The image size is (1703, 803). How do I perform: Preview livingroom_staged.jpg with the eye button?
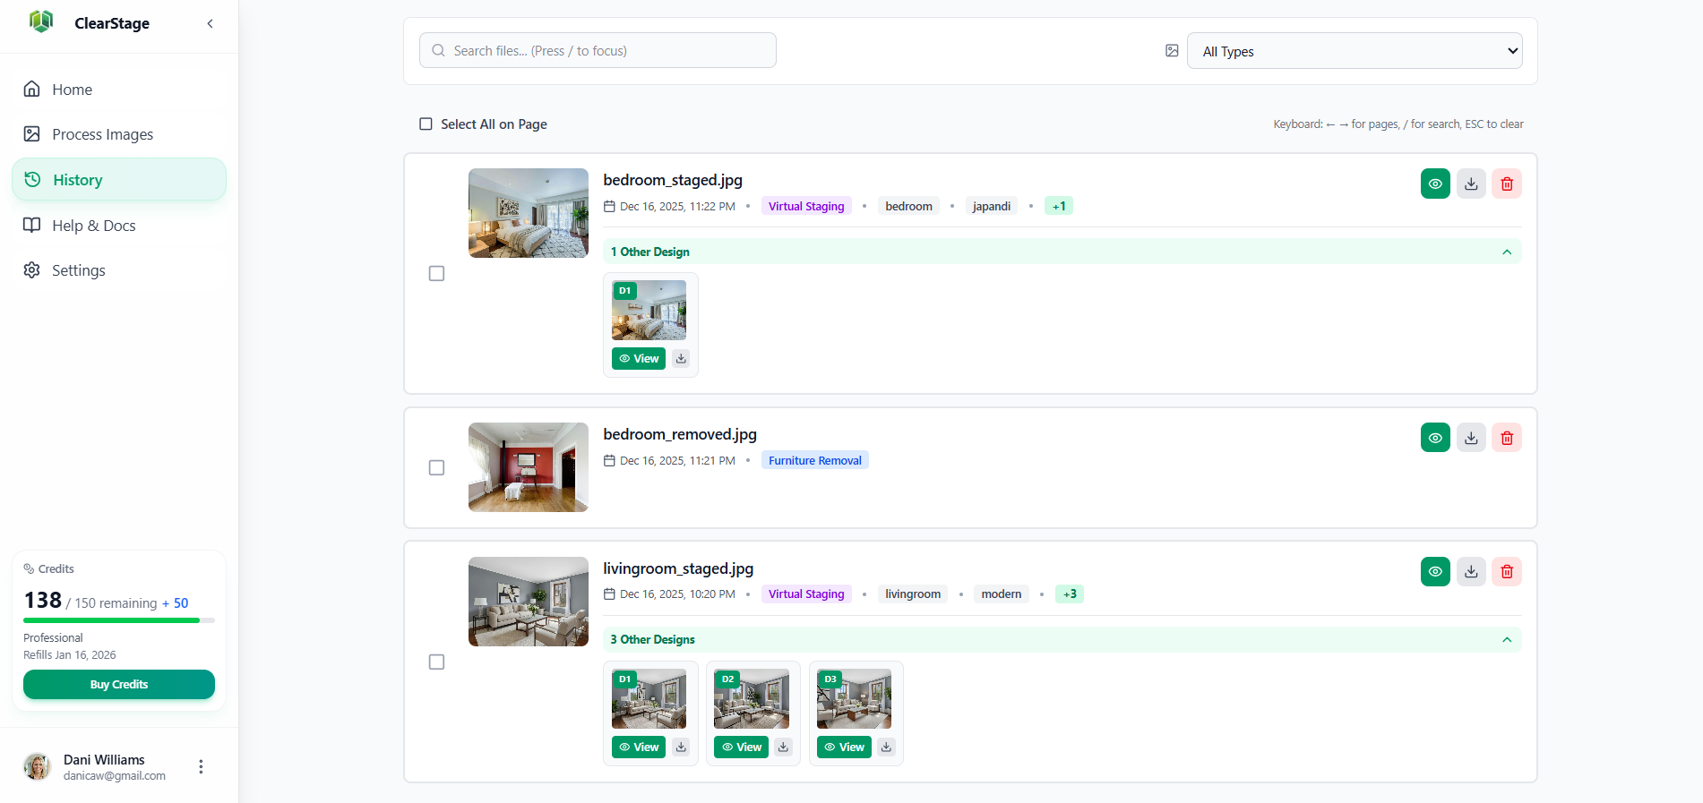(x=1435, y=571)
